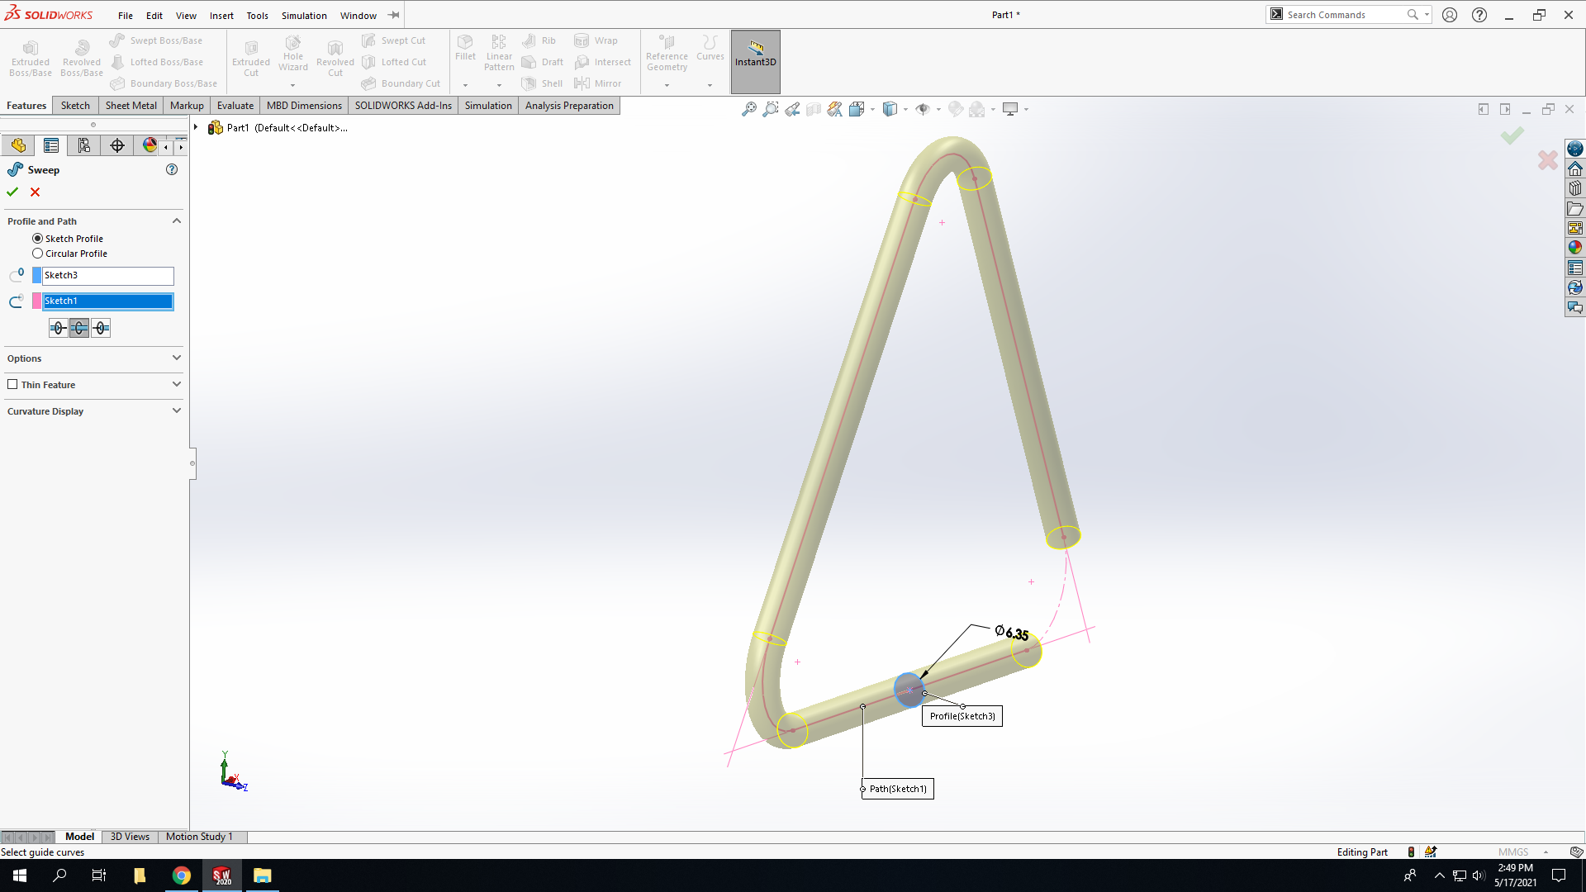Open File Explorer from the taskbar
This screenshot has width=1586, height=892.
(x=262, y=875)
